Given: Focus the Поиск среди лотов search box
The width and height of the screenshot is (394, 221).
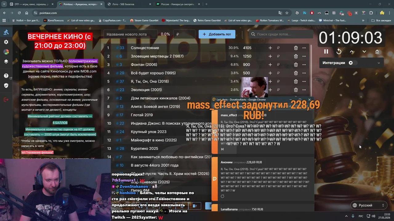Looking at the screenshot, I should click(x=280, y=34).
